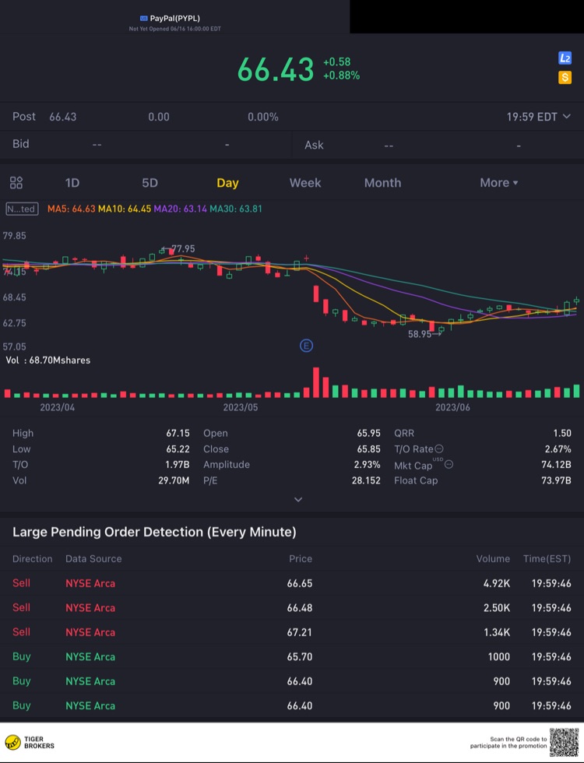Screen dimensions: 584x763
Task: Select the Day chart tab
Action: (x=227, y=183)
